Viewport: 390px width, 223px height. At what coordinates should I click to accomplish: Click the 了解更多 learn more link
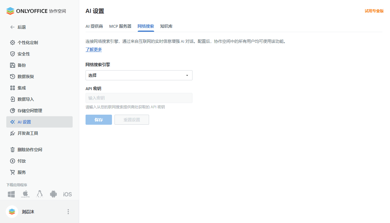93,49
